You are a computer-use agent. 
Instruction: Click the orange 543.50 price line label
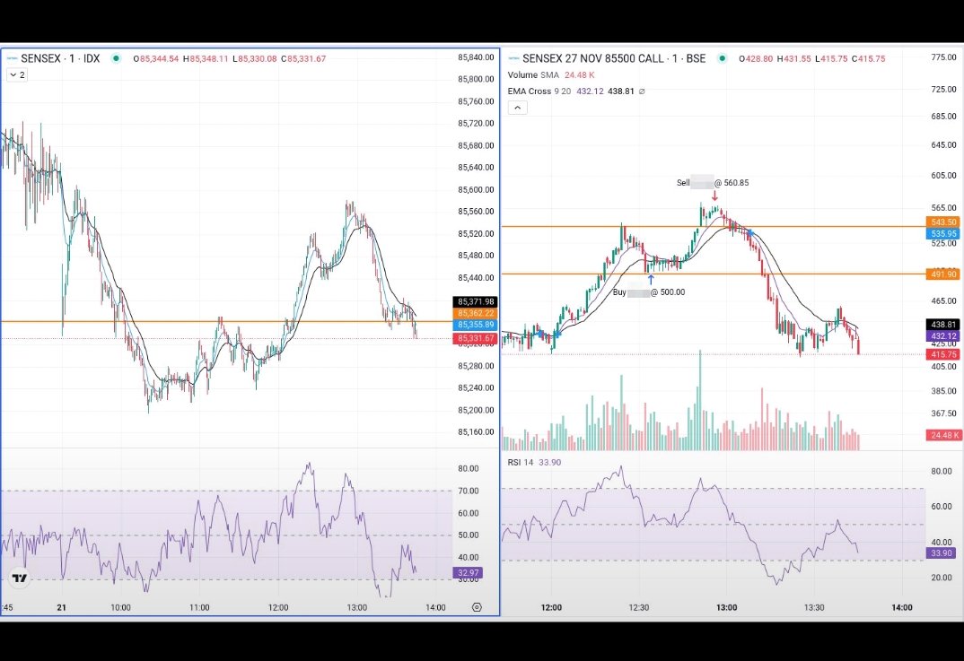click(x=943, y=222)
